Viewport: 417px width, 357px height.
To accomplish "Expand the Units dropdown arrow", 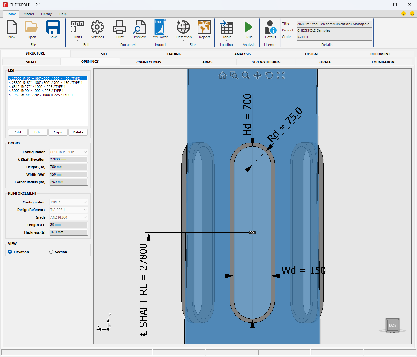I will coord(77,41).
